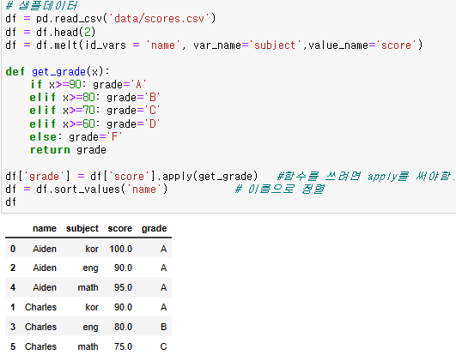Select row index 1 in the output table
This screenshot has height=355, width=456.
coord(13,307)
